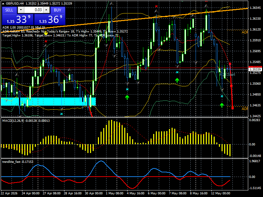Click the 12 May 00:00 time label
The image size is (263, 197).
point(221,193)
